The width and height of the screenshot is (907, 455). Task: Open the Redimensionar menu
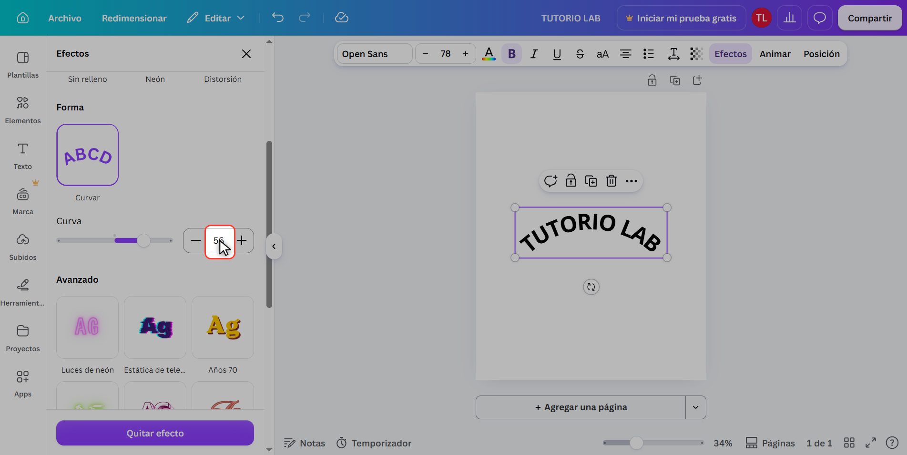tap(134, 18)
